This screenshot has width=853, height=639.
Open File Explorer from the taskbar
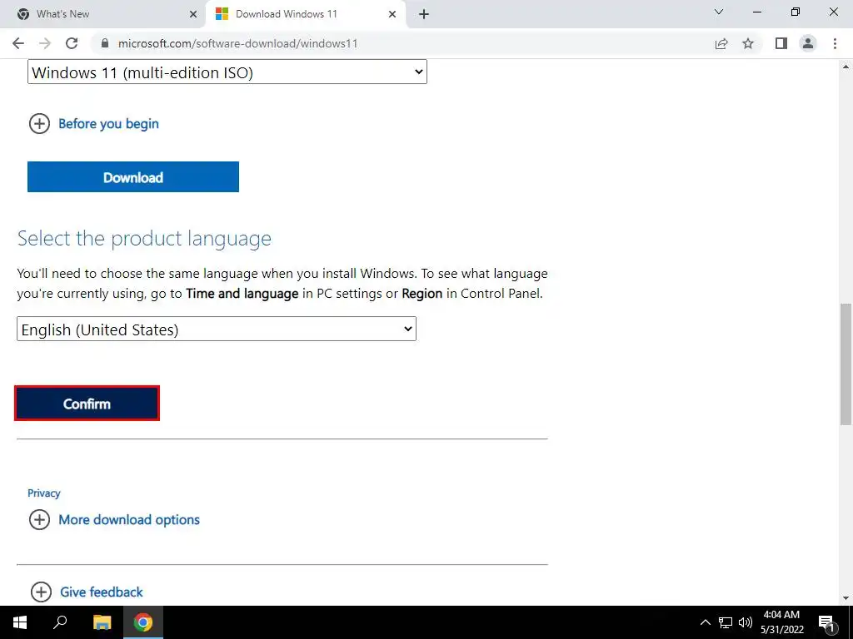[x=102, y=622]
